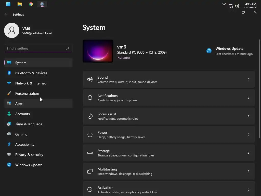The width and height of the screenshot is (261, 196).
Task: Click the Accounts person icon
Action: [x=9, y=114]
